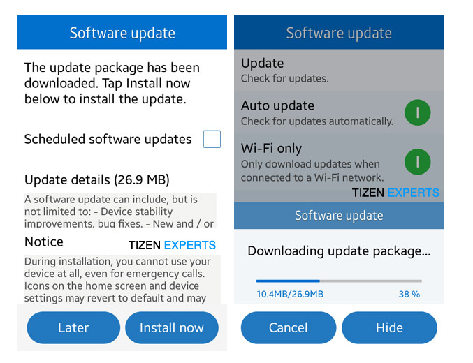This screenshot has width=473, height=363.
Task: Click the right Software update header
Action: (339, 33)
